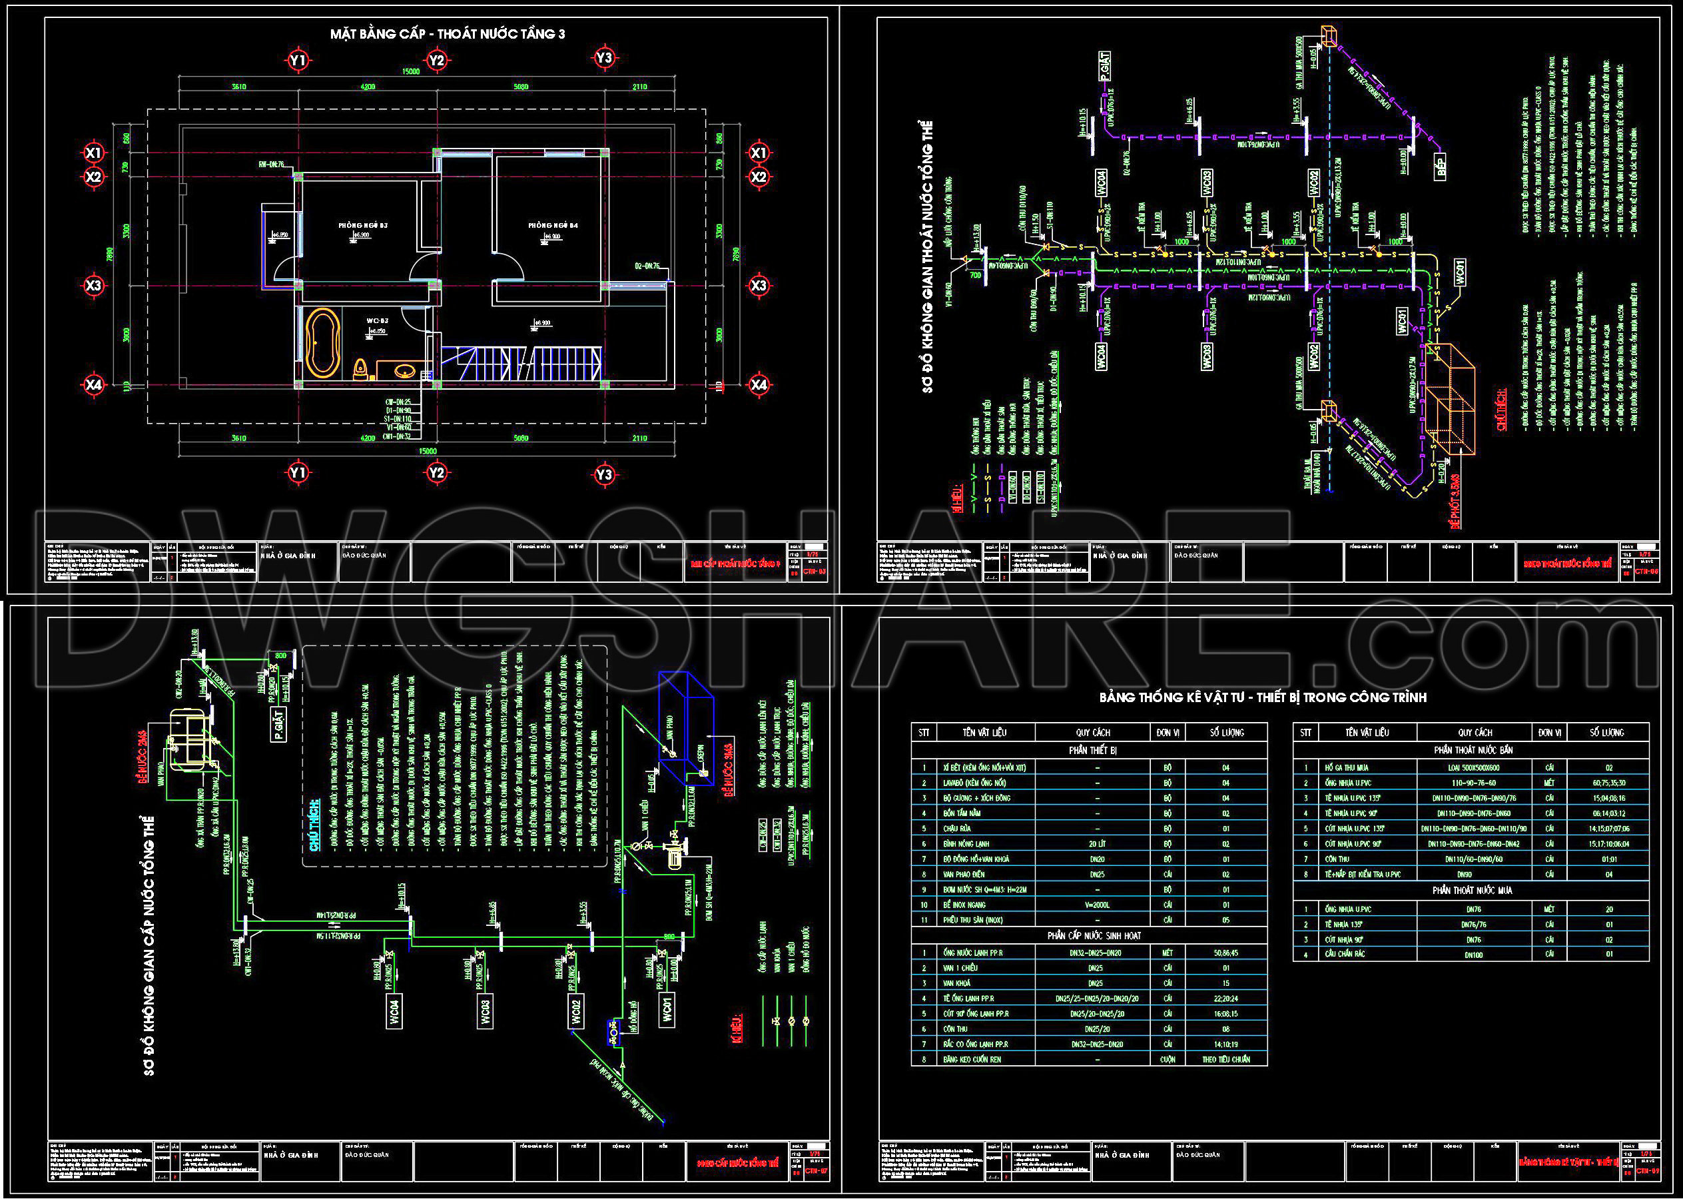Click the LOẠI 500X500X600 specification cell
This screenshot has height=1199, width=1683.
coord(1474,768)
